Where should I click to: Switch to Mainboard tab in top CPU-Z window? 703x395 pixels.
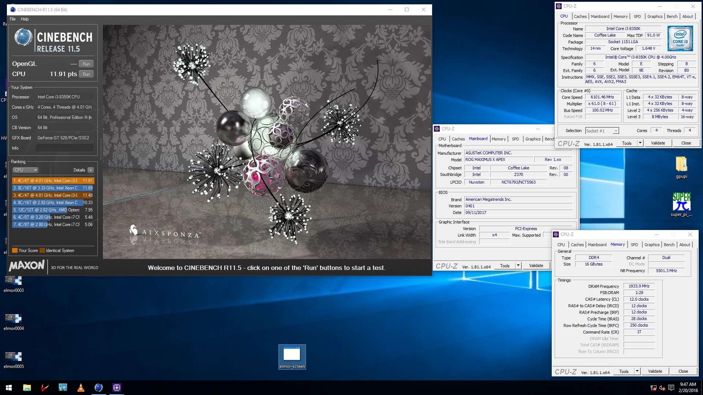pos(600,16)
